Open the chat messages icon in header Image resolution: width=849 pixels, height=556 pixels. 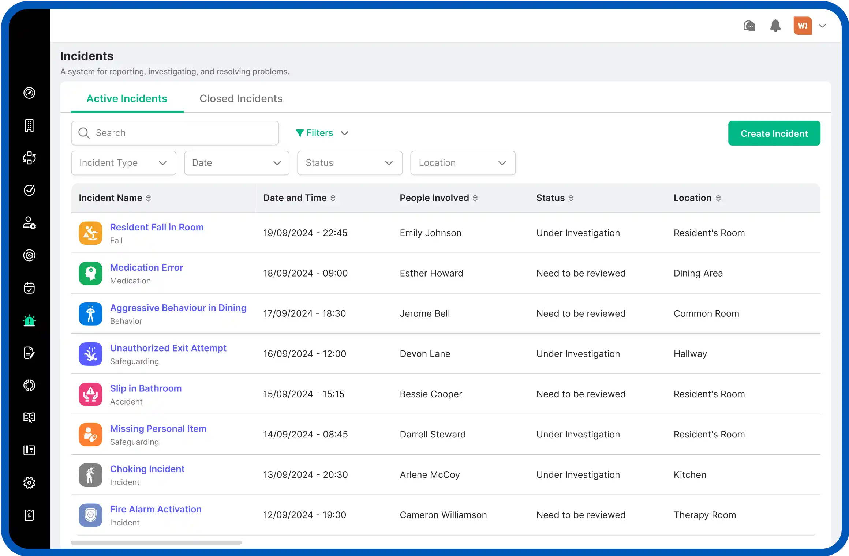point(749,26)
